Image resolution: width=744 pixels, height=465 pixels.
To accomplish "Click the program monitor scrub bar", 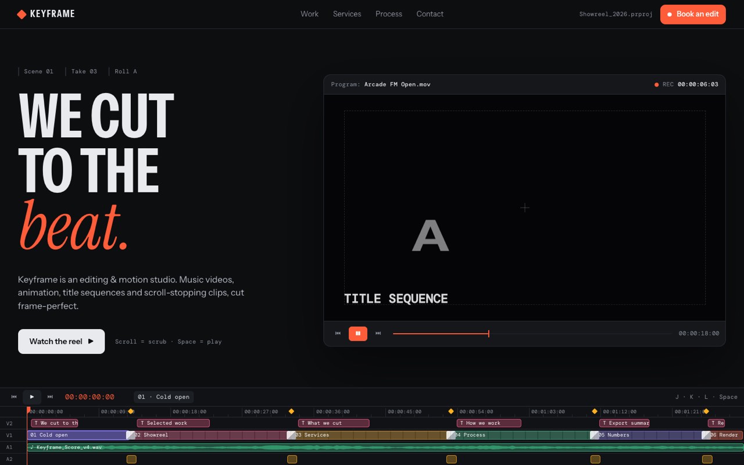I will pyautogui.click(x=532, y=334).
